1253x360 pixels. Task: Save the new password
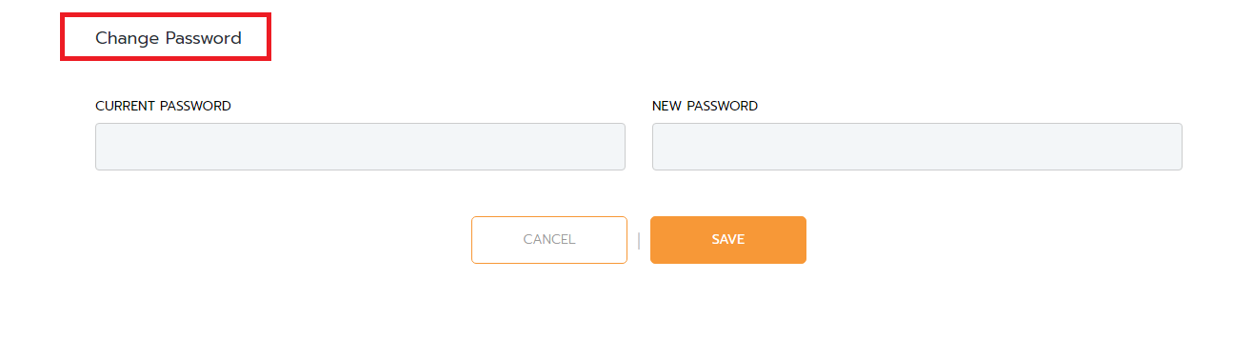(x=728, y=240)
